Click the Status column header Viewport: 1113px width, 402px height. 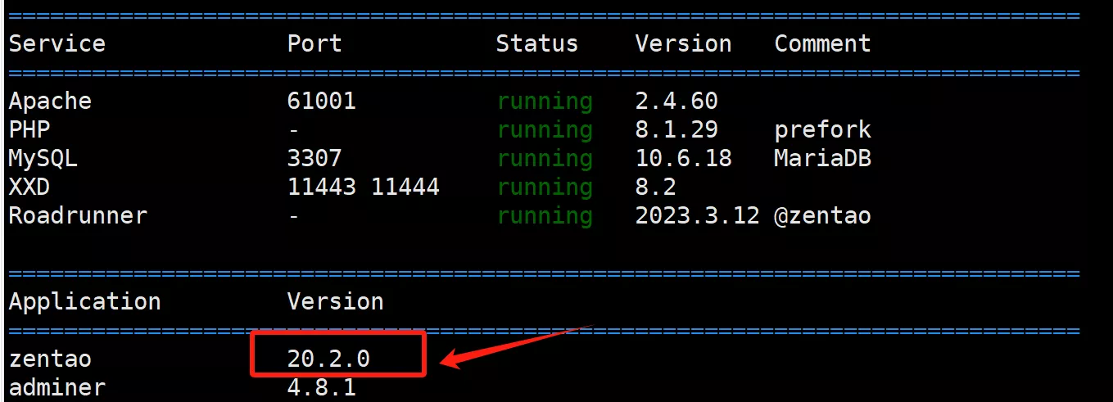(537, 43)
